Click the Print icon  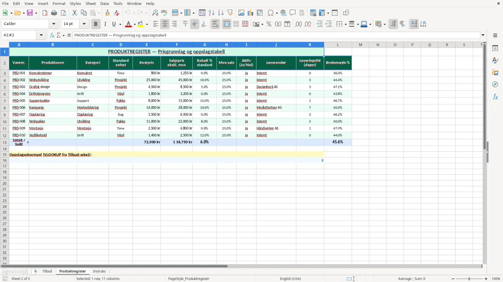[54, 13]
